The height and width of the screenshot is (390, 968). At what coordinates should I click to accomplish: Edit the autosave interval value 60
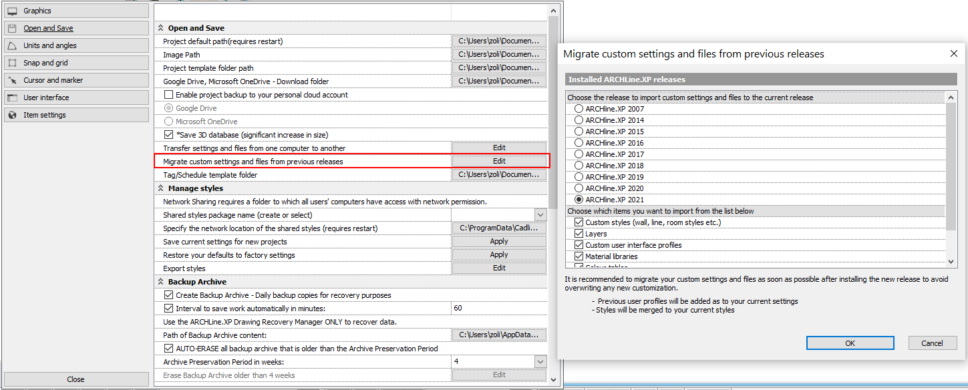[x=499, y=309]
